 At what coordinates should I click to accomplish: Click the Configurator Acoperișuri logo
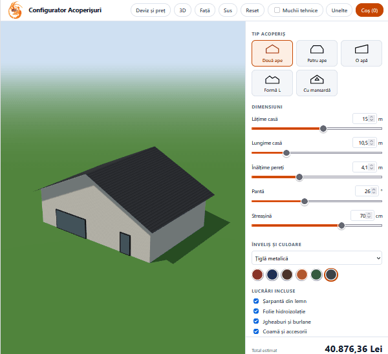[16, 10]
